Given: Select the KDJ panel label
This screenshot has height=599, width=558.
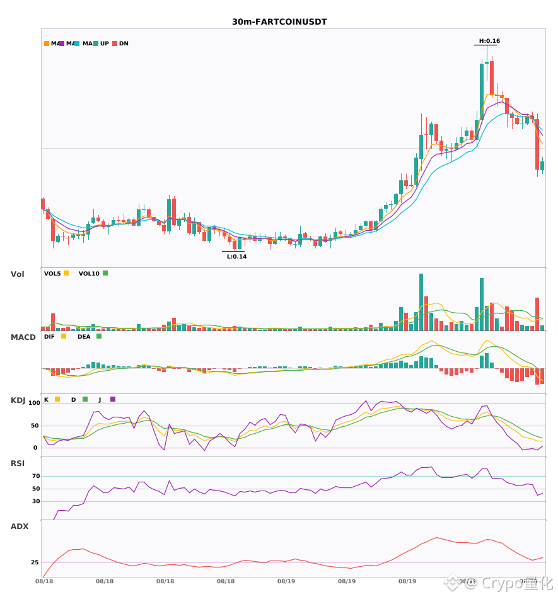Looking at the screenshot, I should pyautogui.click(x=18, y=400).
